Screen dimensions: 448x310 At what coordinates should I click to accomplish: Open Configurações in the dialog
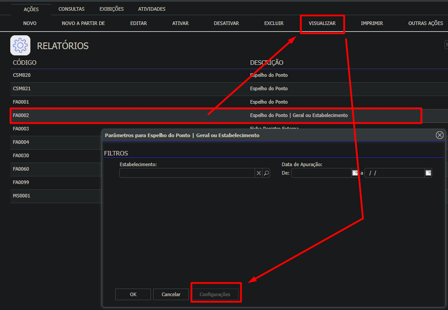coord(215,294)
